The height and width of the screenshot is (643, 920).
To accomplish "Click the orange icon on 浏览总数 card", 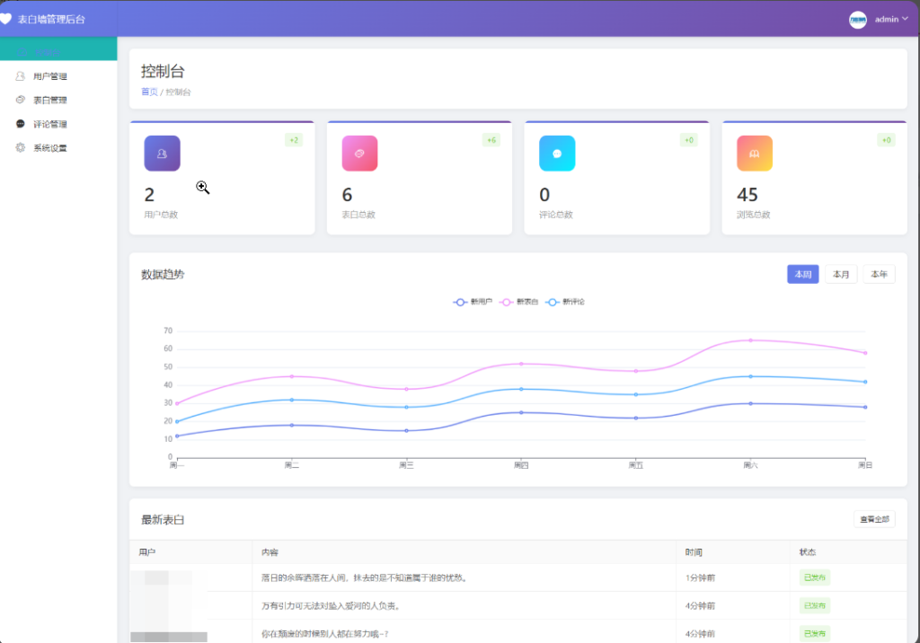I will (754, 153).
